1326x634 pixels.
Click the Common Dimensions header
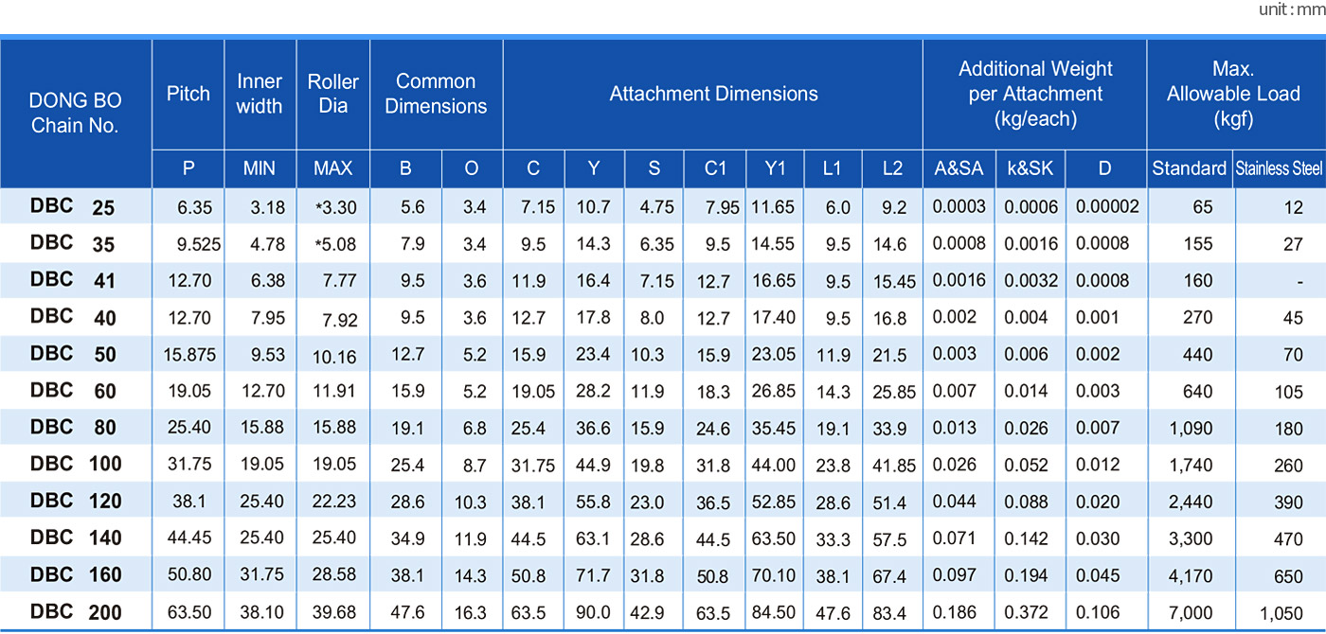point(436,94)
